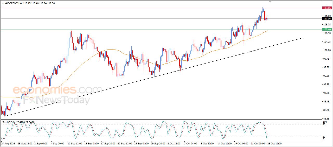Image resolution: width=333 pixels, height=147 pixels.
Task: Click the stochastic 80 level label
Action: [x=324, y=124]
